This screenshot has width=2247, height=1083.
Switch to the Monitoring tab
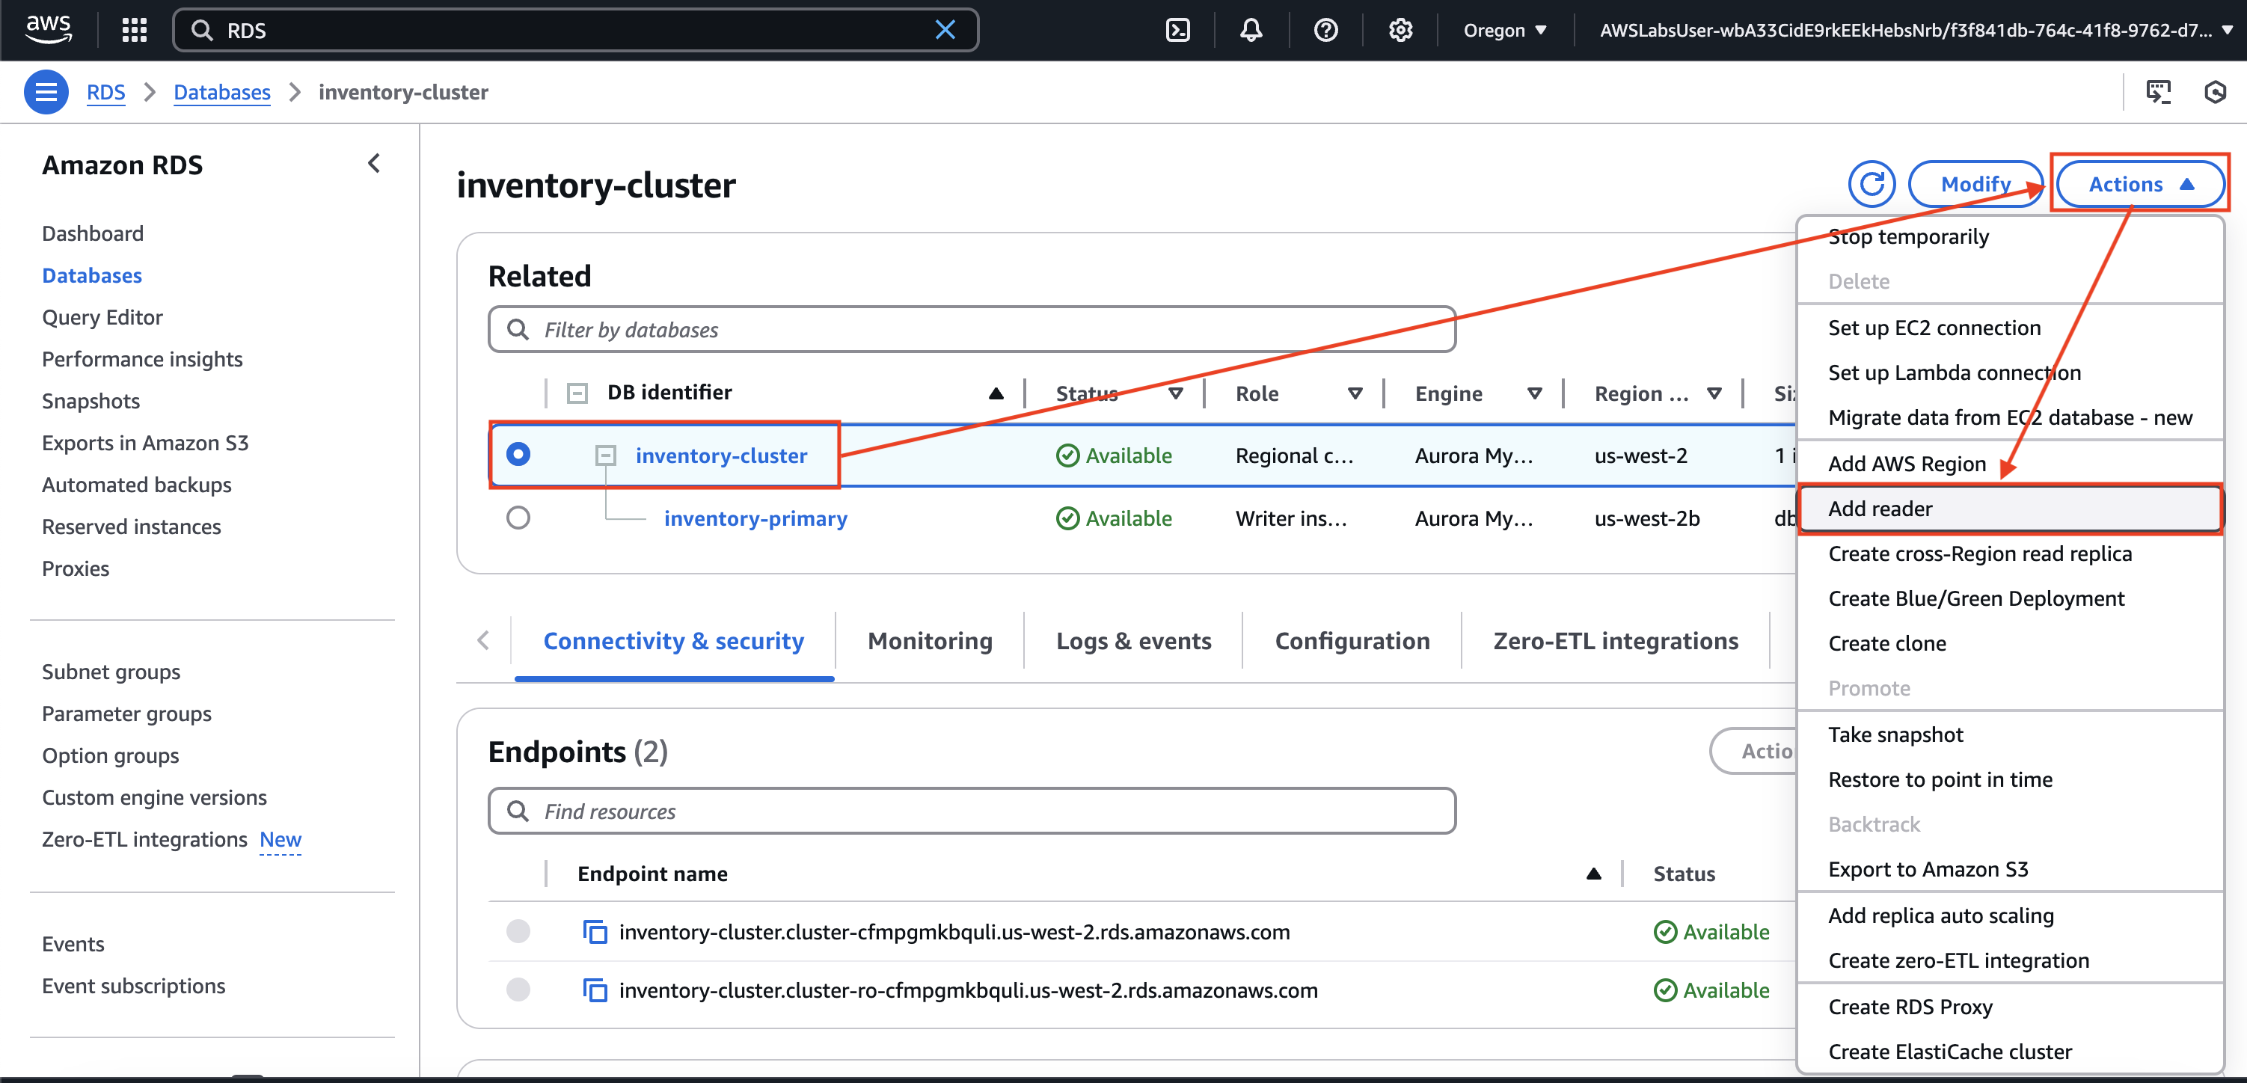[x=929, y=641]
